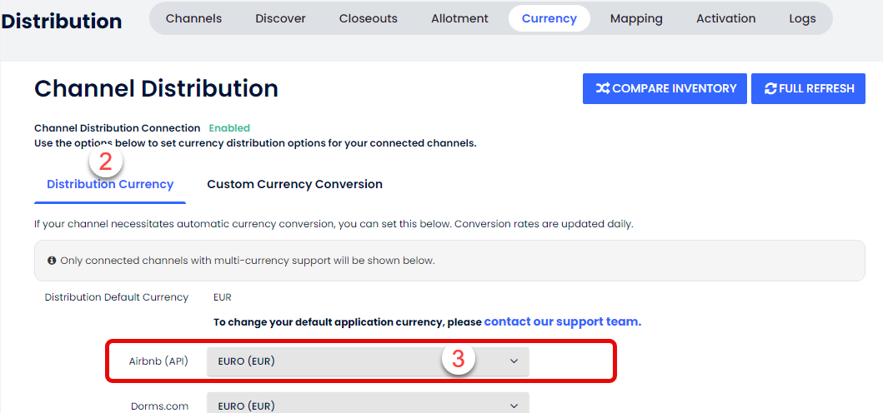Image resolution: width=883 pixels, height=413 pixels.
Task: Click the red step 3 marker badge
Action: click(458, 359)
